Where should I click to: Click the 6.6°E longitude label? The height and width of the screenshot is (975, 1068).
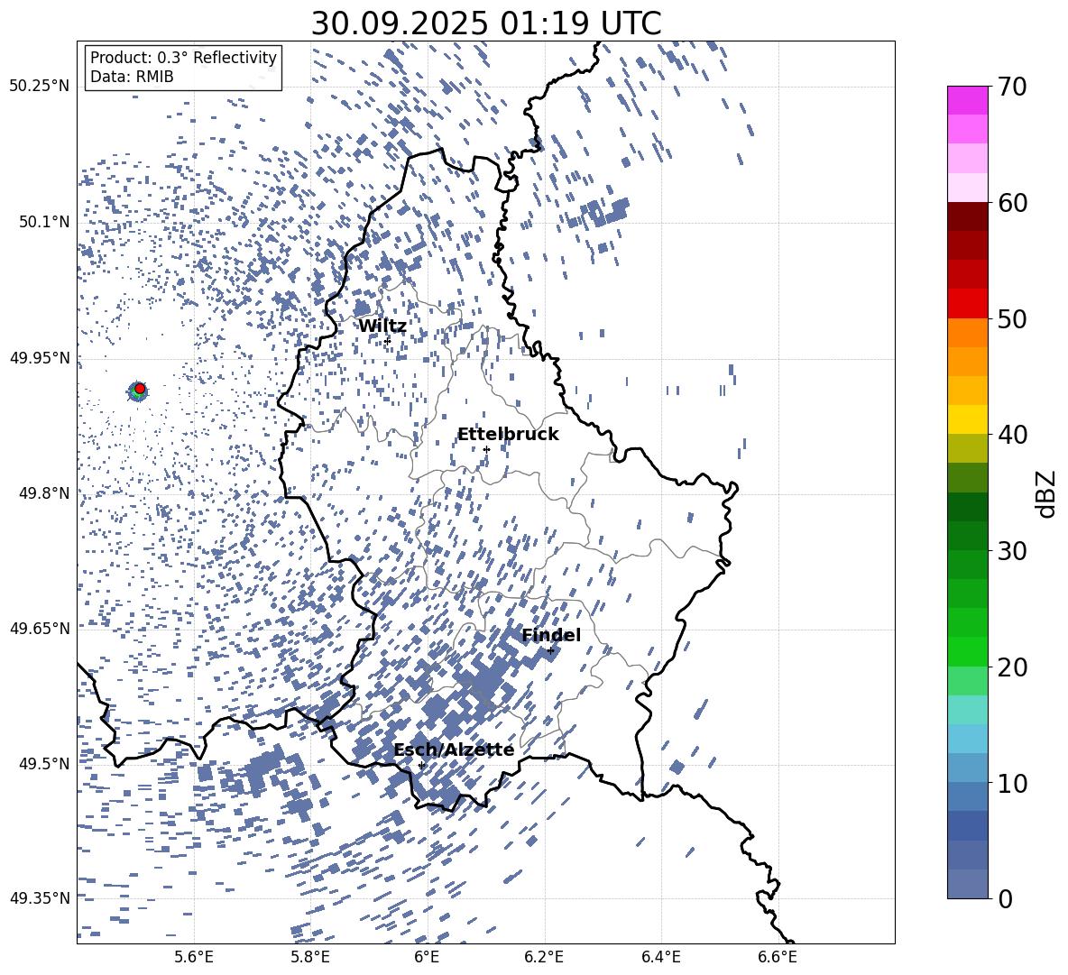778,957
